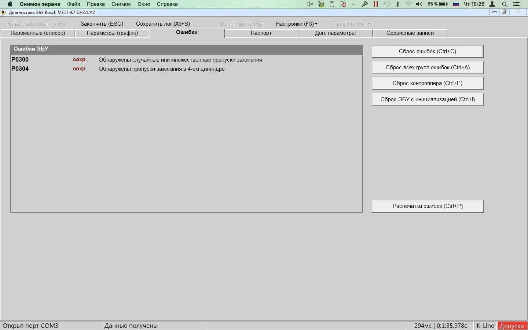Viewport: 528px width, 330px height.
Task: Click the Time Machine clock icon
Action: [x=386, y=4]
